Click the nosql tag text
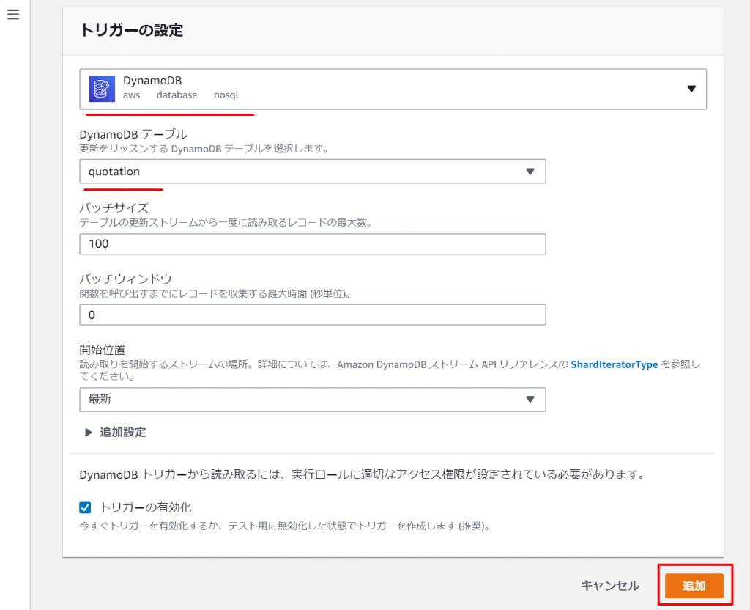 click(x=226, y=95)
